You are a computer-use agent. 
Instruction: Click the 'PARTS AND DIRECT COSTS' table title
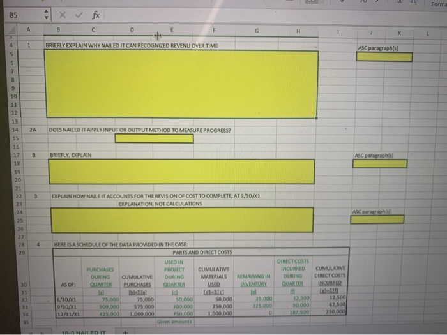(202, 252)
